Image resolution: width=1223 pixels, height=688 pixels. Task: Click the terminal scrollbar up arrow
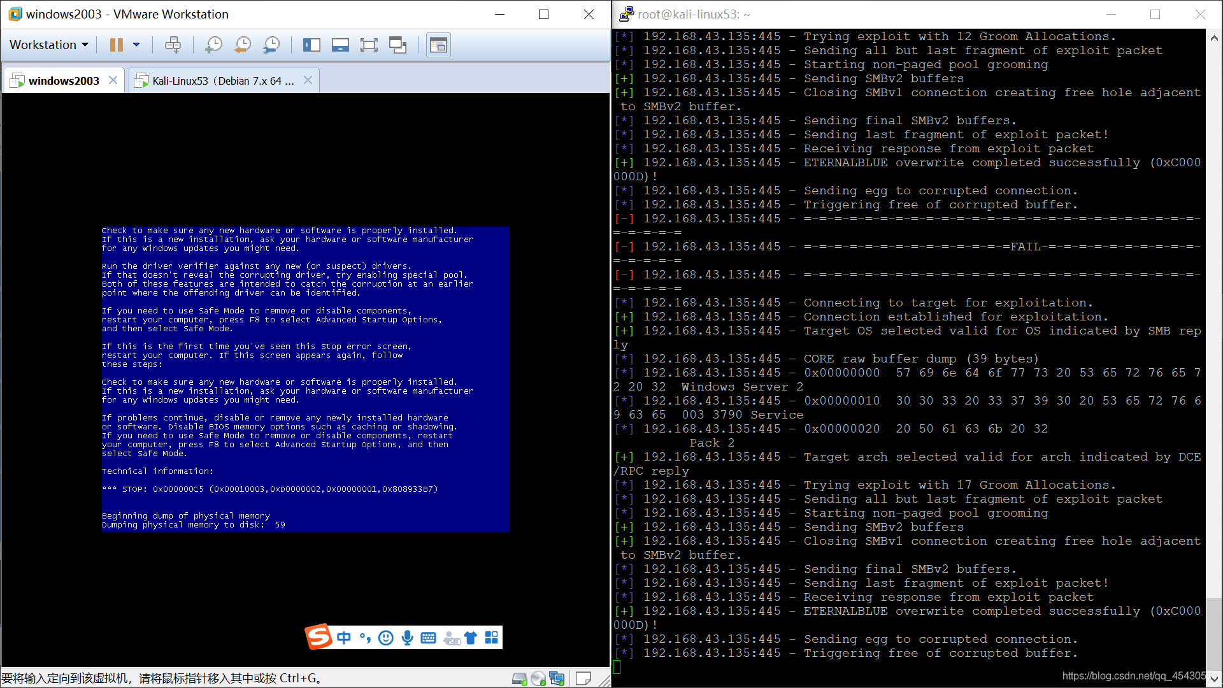(x=1214, y=38)
